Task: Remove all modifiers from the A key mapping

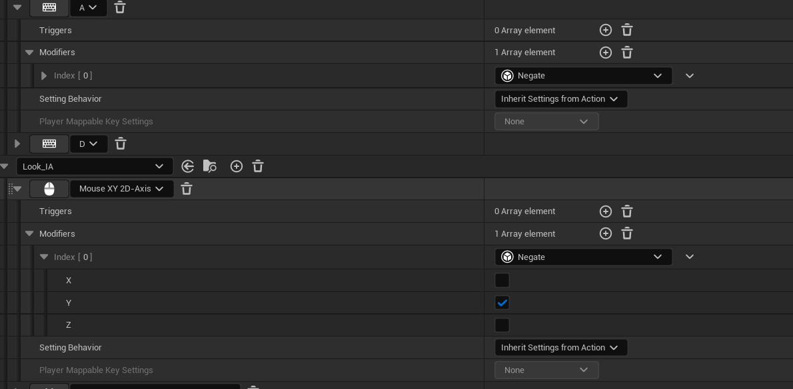Action: 626,53
